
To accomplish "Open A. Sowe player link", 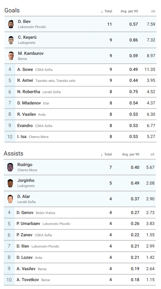I will tap(25, 70).
